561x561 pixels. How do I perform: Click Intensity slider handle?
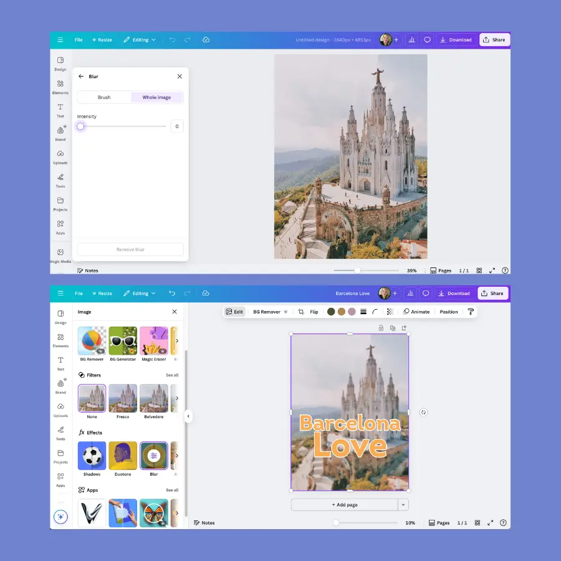tap(80, 127)
